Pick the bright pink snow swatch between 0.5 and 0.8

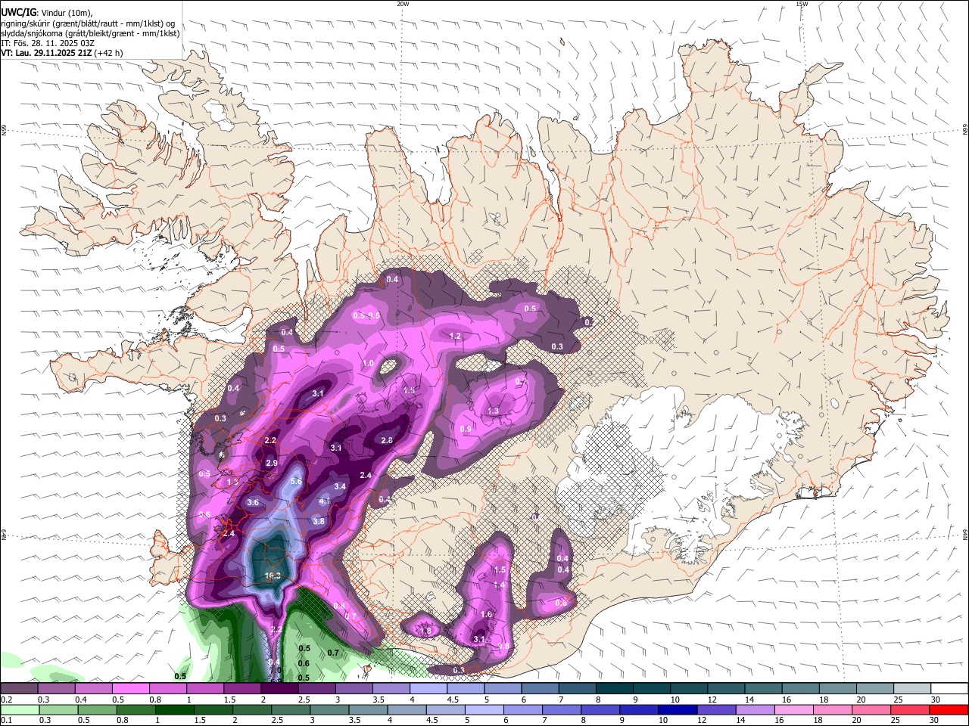tap(130, 688)
